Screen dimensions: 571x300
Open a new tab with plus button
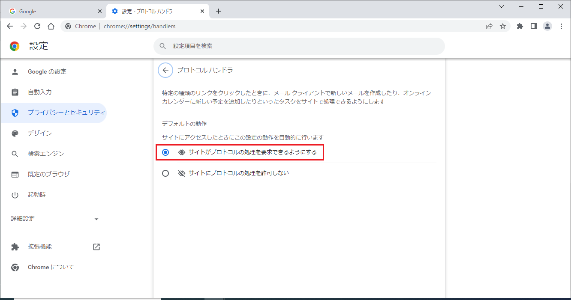pos(219,11)
